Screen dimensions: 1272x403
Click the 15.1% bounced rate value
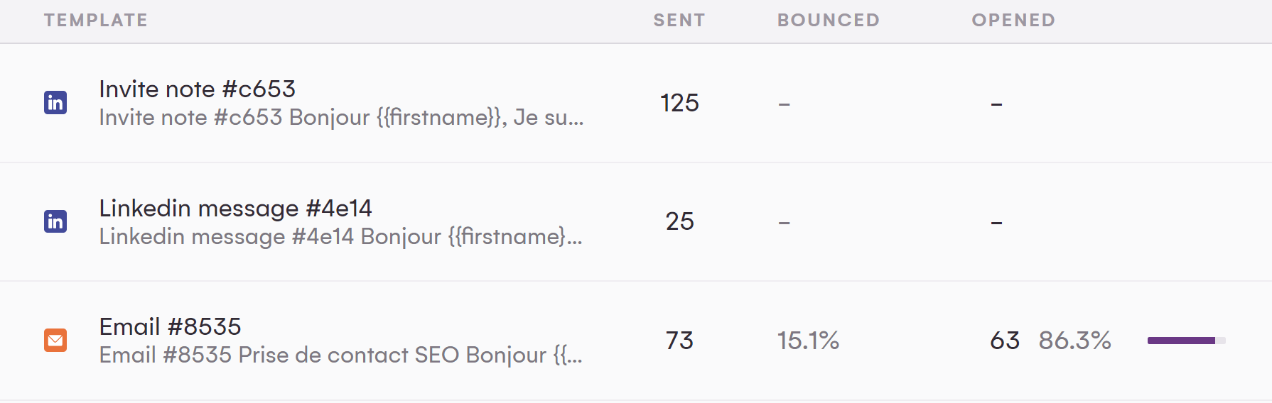[x=808, y=341]
